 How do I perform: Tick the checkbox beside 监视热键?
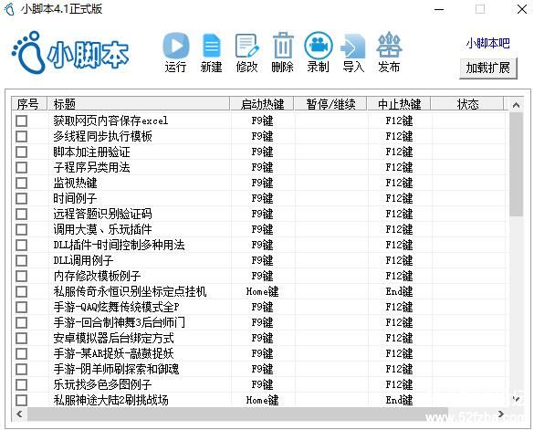tap(22, 183)
